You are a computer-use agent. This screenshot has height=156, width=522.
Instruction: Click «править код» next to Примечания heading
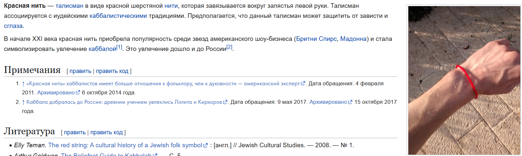pyautogui.click(x=112, y=71)
